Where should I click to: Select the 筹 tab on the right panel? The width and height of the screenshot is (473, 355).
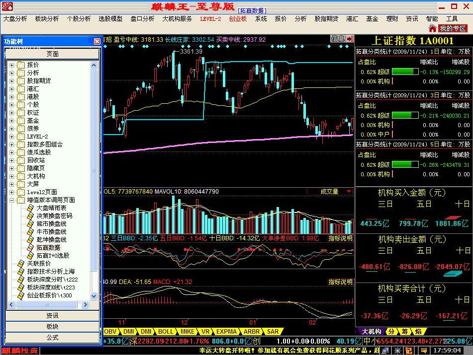(x=404, y=332)
